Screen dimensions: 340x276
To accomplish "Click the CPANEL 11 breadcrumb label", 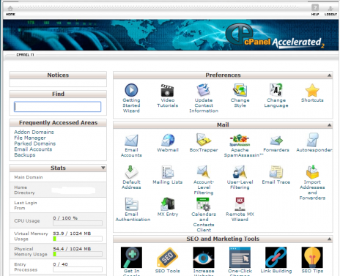I will [25, 55].
